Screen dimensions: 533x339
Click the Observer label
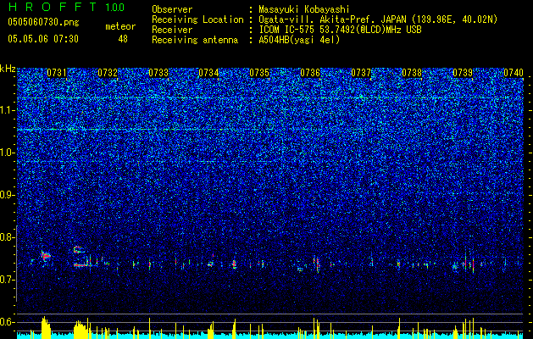point(172,9)
